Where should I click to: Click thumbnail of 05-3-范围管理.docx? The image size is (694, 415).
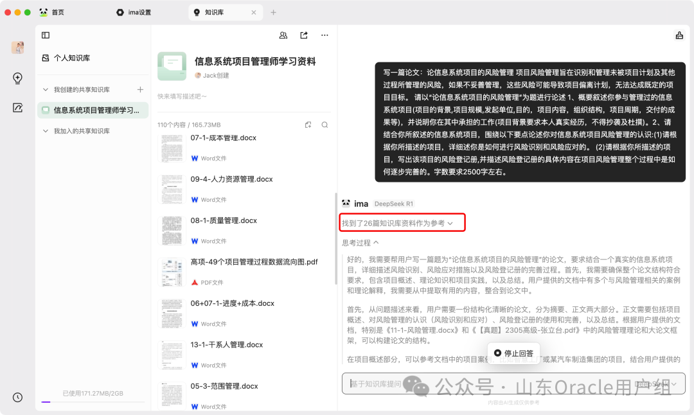click(x=172, y=395)
